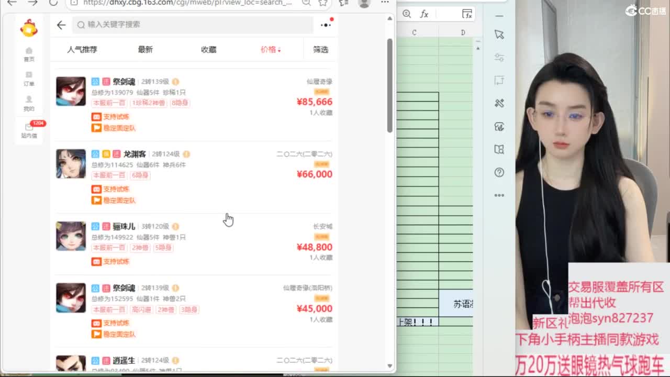
Task: Open the design tools pen-ruler icon
Action: (499, 104)
